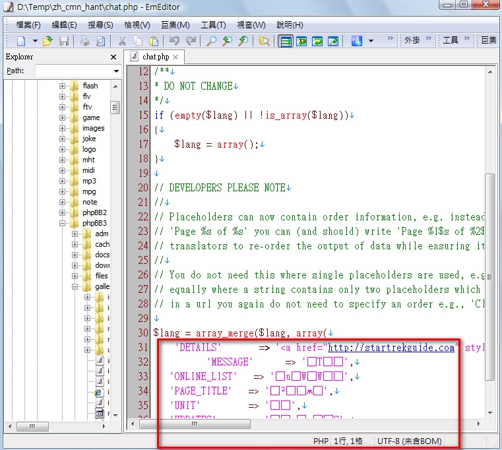Click line number 20 in gutter
The height and width of the screenshot is (450, 502).
click(x=143, y=187)
